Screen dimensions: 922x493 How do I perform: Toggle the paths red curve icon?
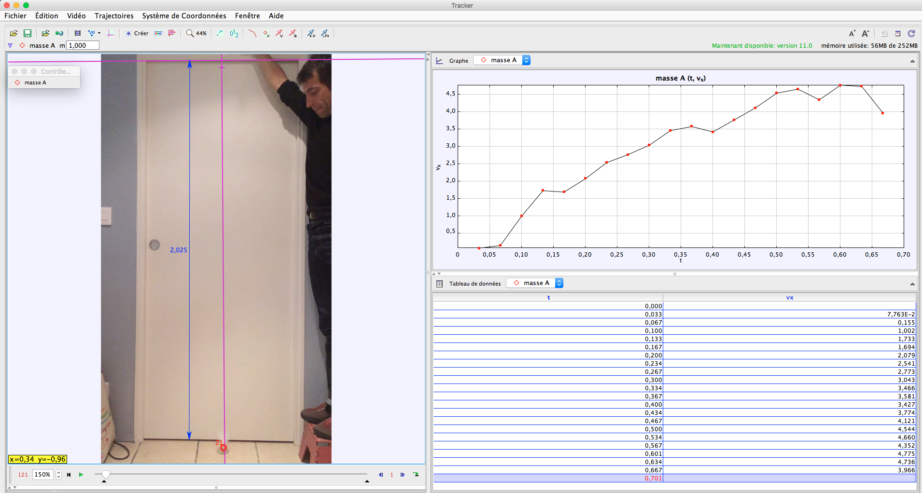tap(252, 33)
